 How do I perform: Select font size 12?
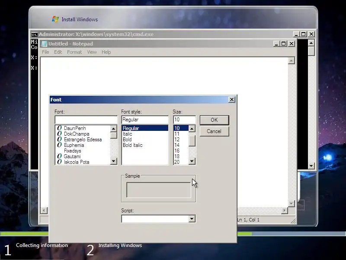pyautogui.click(x=181, y=140)
